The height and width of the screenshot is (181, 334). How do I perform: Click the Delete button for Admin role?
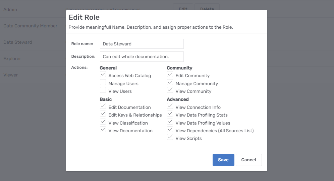pos(207,9)
